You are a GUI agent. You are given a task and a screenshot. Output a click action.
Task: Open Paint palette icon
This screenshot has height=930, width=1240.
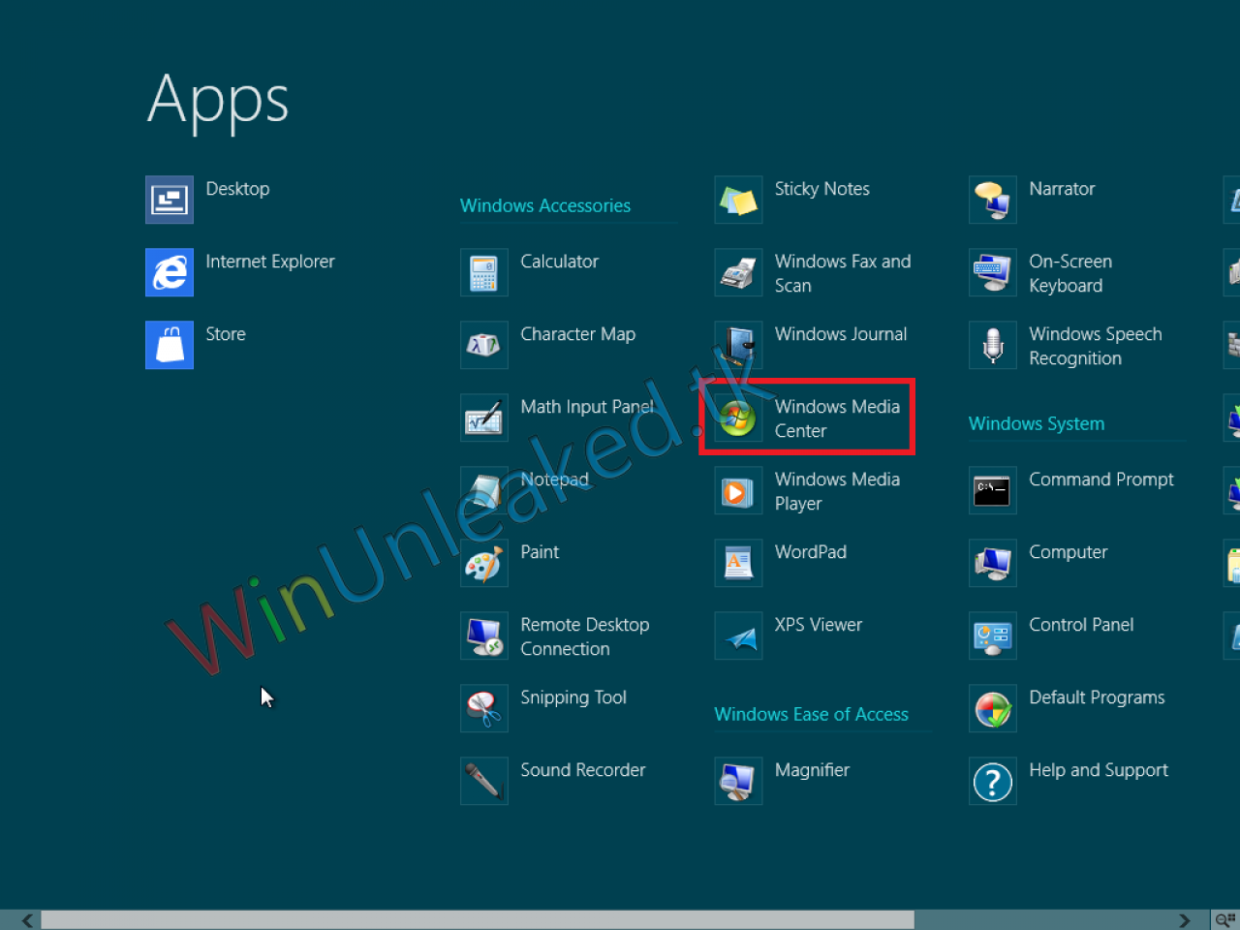484,563
